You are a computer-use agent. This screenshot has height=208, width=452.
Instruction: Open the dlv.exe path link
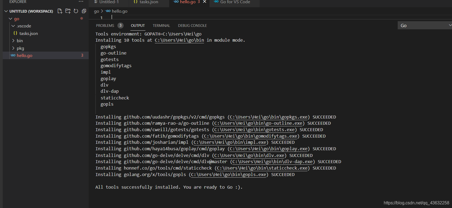(249, 155)
